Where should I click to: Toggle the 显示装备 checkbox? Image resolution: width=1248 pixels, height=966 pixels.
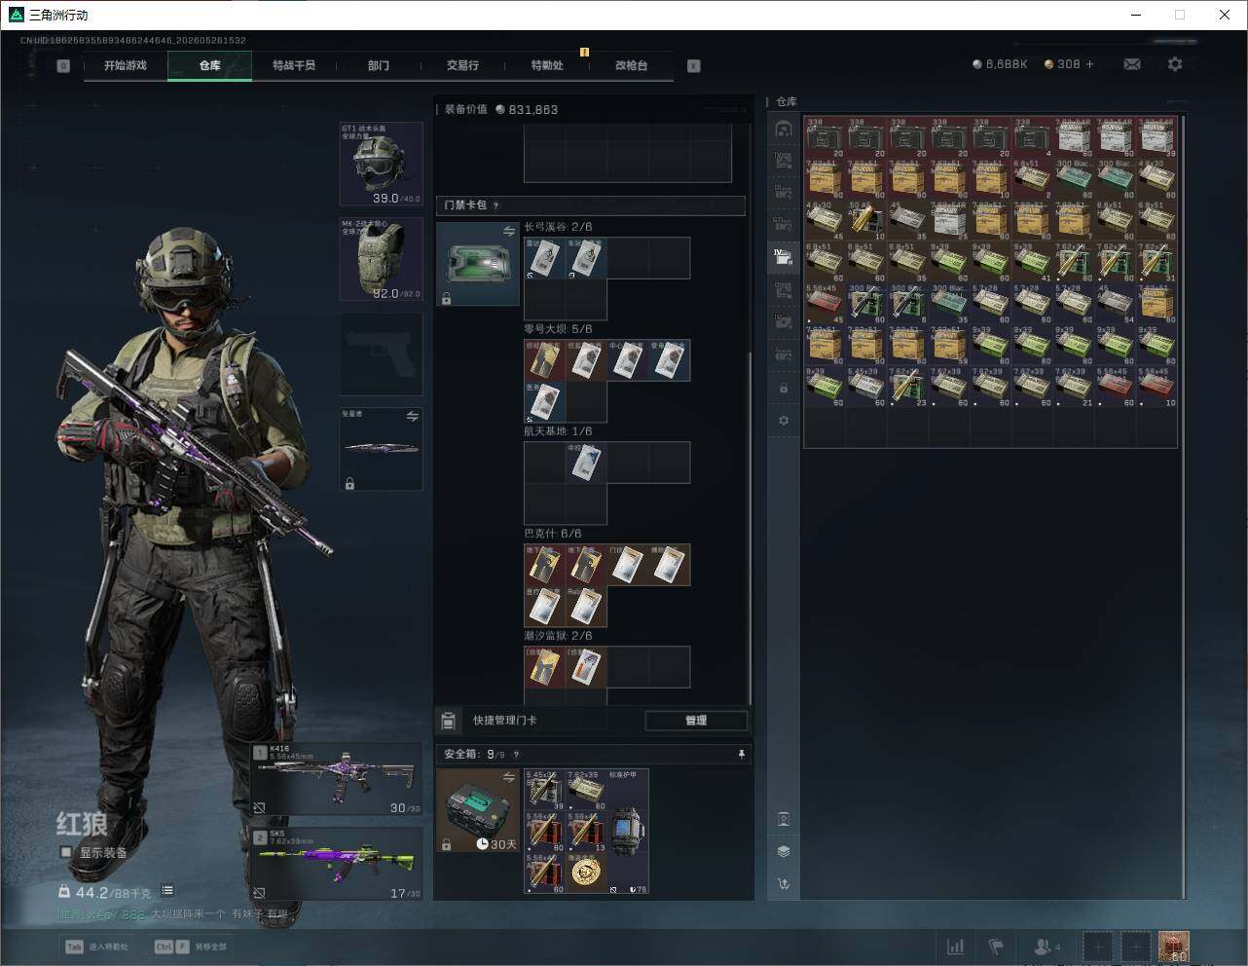pos(66,852)
